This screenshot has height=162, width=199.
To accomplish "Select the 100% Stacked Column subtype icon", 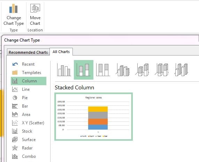I will coord(103,70).
